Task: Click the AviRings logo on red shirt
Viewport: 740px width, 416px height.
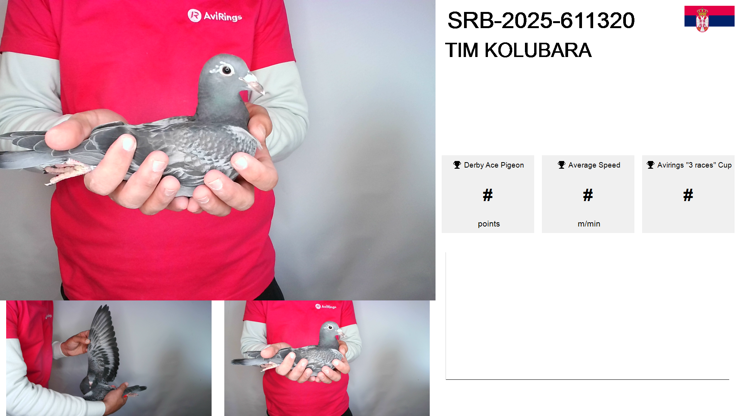Action: (x=215, y=16)
